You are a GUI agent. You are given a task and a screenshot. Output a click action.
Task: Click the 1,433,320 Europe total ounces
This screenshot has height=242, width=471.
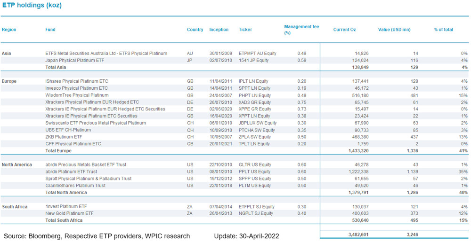coord(357,151)
